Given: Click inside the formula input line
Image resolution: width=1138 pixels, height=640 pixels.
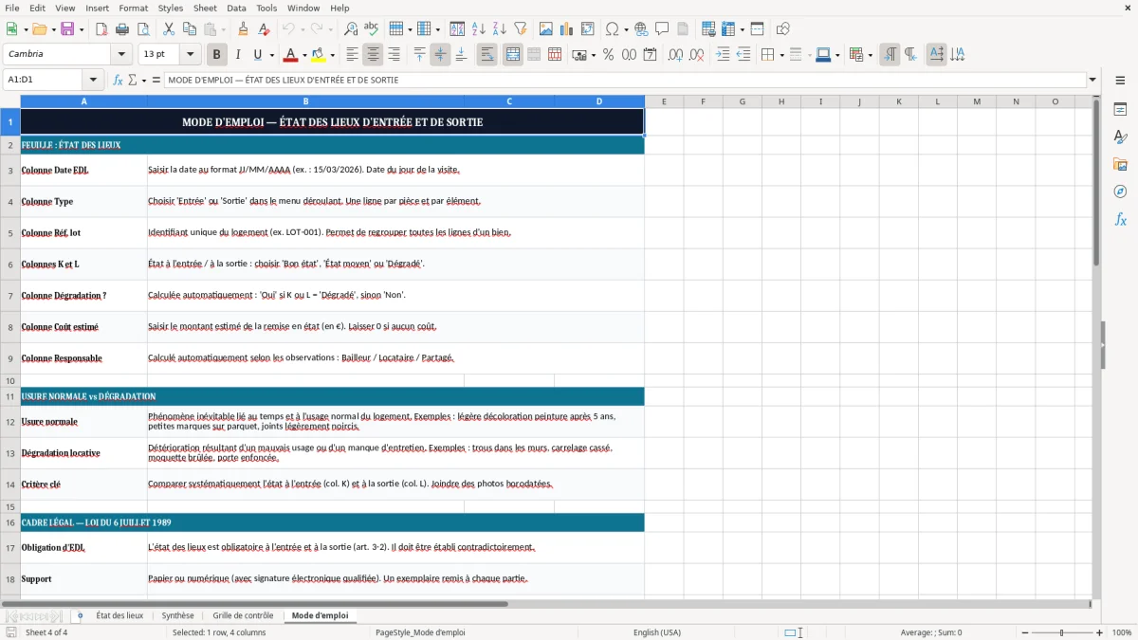Looking at the screenshot, I should click(624, 81).
